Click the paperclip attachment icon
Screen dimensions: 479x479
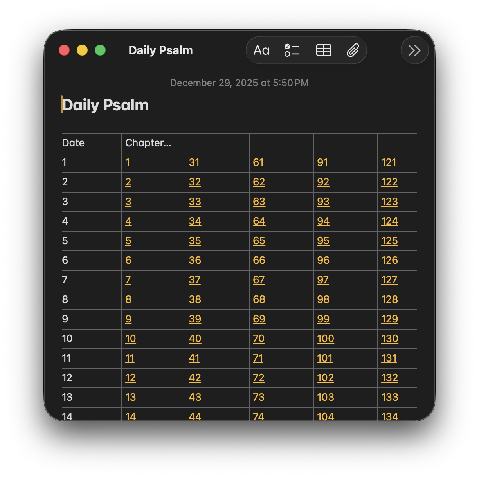pos(353,50)
